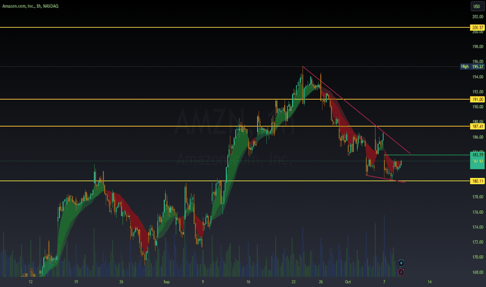Click the 168.00 price scale value

pos(478,272)
